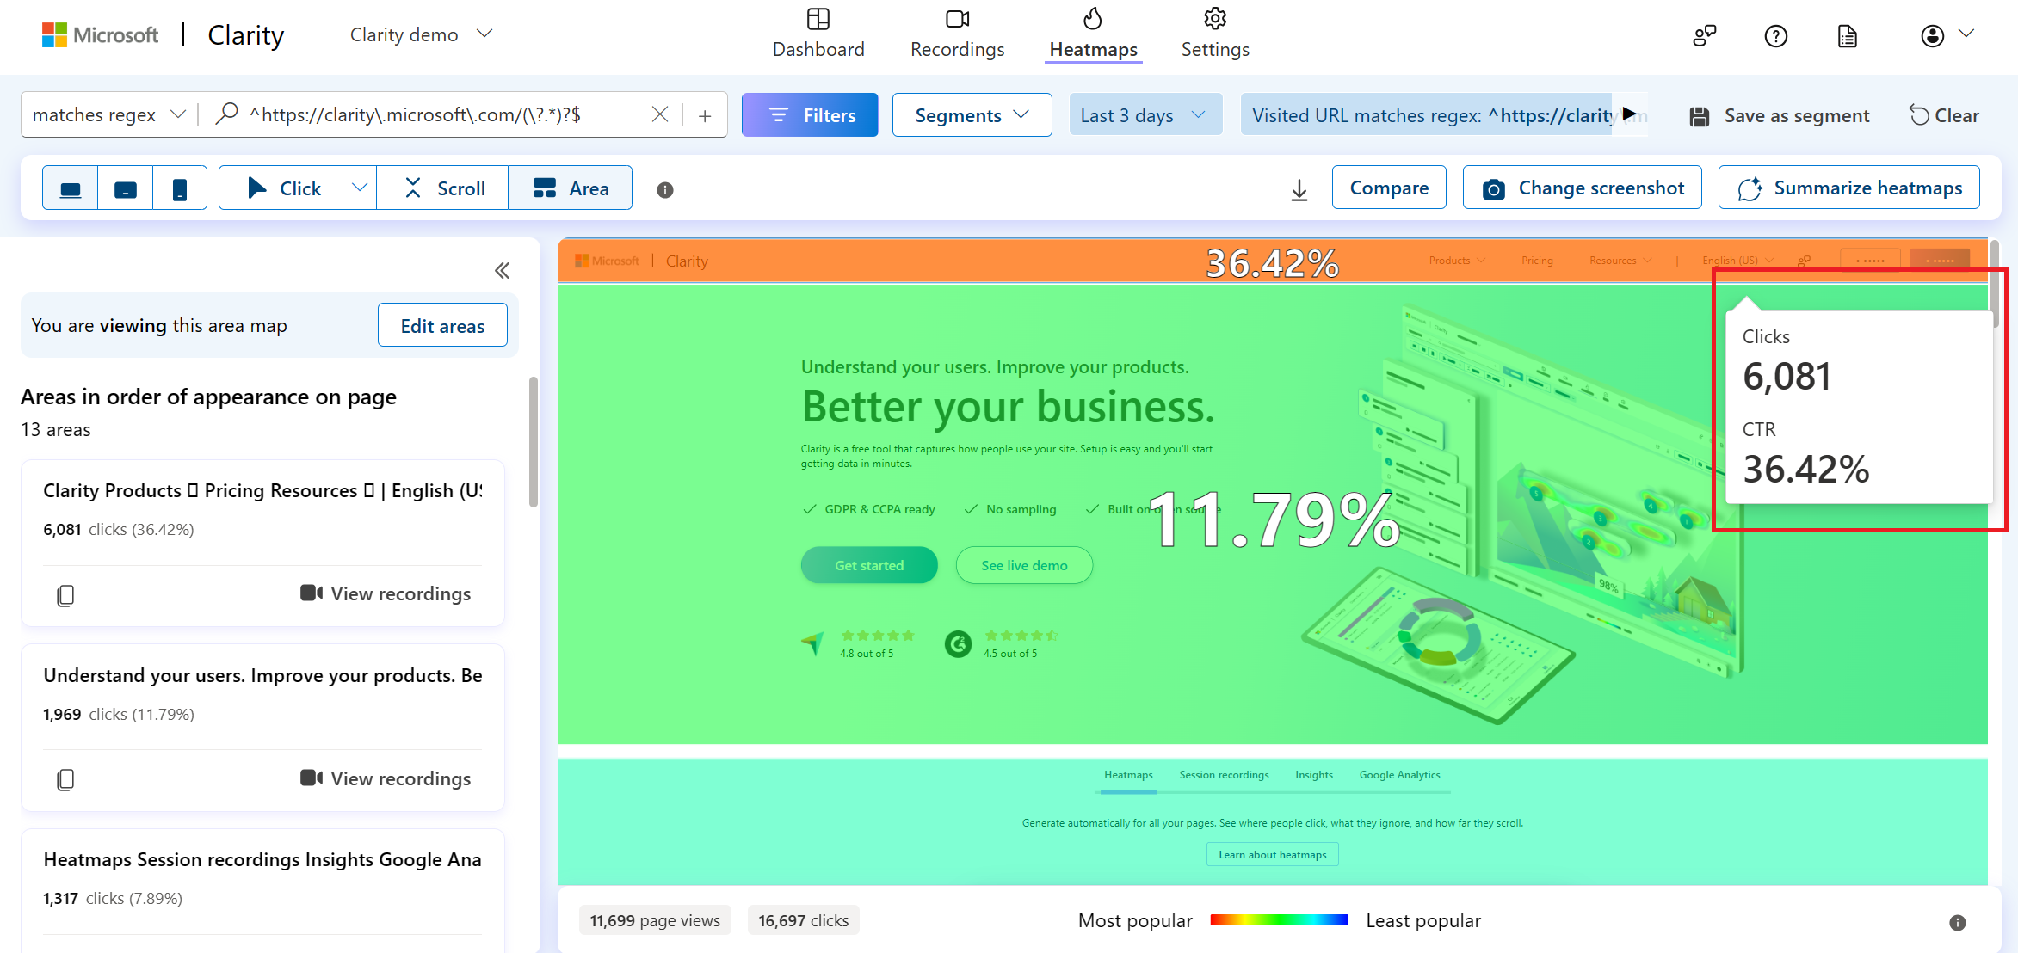Image resolution: width=2018 pixels, height=953 pixels.
Task: Click the download heatmap icon
Action: pos(1299,189)
